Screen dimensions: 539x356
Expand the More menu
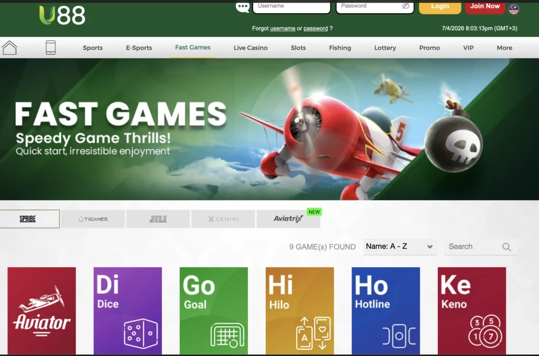(504, 48)
